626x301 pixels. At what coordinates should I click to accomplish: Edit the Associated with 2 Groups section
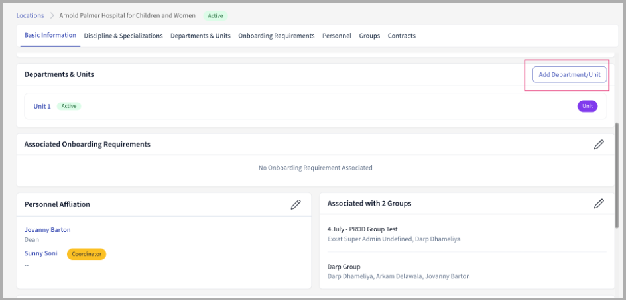pyautogui.click(x=599, y=204)
